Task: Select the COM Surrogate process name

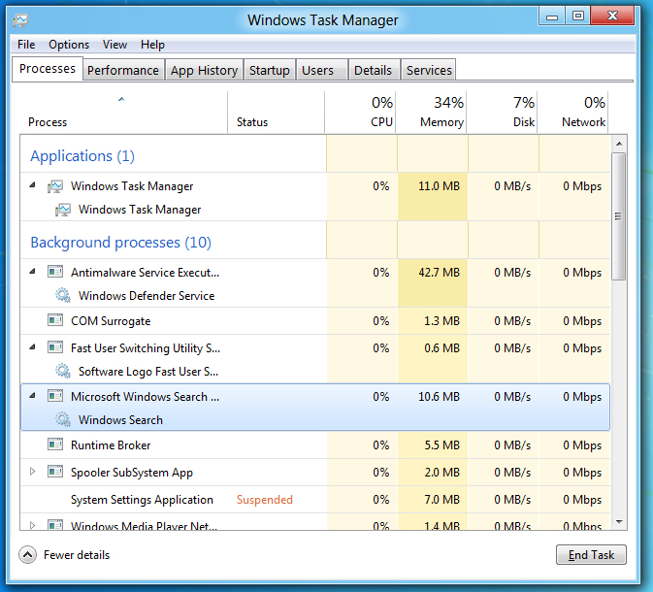Action: pyautogui.click(x=111, y=321)
